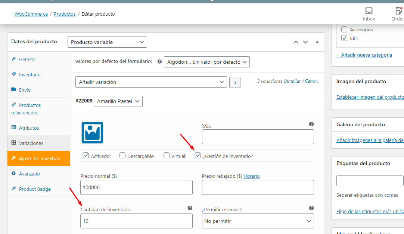Image resolution: width=404 pixels, height=234 pixels.
Task: Move product data panel down arrow
Action: click(305, 42)
